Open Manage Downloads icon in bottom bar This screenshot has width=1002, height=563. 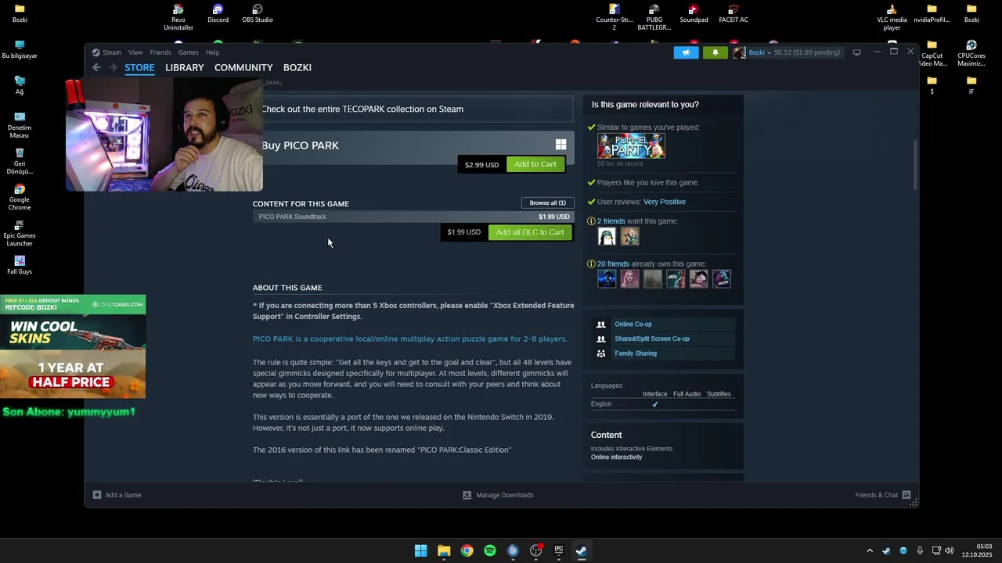pos(467,495)
